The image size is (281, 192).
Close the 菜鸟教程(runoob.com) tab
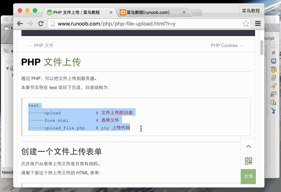point(184,12)
